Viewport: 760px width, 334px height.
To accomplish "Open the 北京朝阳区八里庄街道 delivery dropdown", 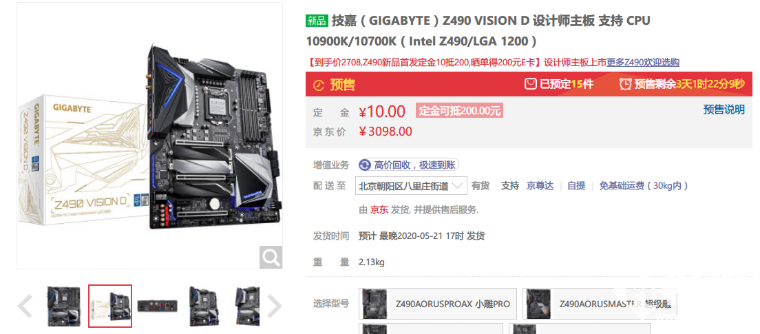I will [x=411, y=186].
